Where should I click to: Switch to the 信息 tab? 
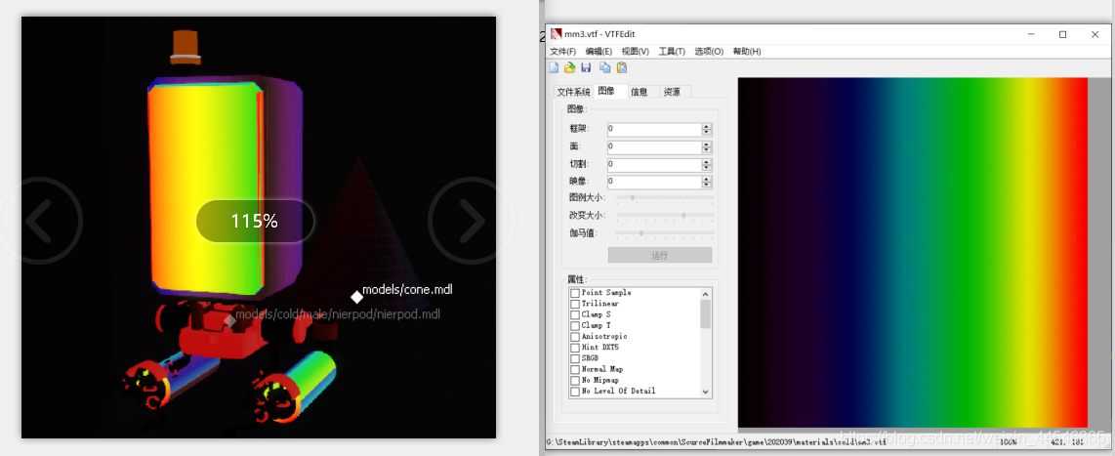[640, 92]
